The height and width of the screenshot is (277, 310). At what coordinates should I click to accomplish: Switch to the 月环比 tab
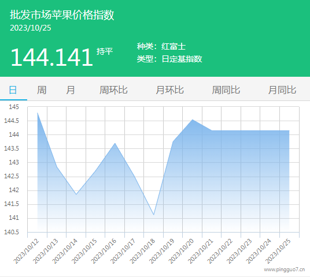[169, 90]
